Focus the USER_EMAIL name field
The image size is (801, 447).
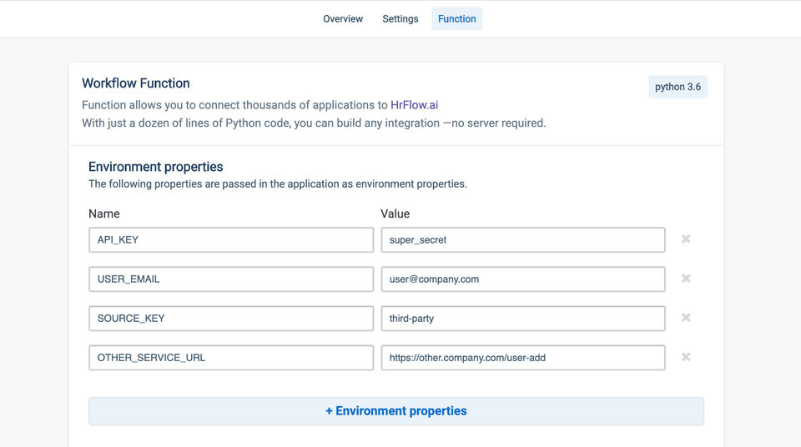click(x=231, y=279)
